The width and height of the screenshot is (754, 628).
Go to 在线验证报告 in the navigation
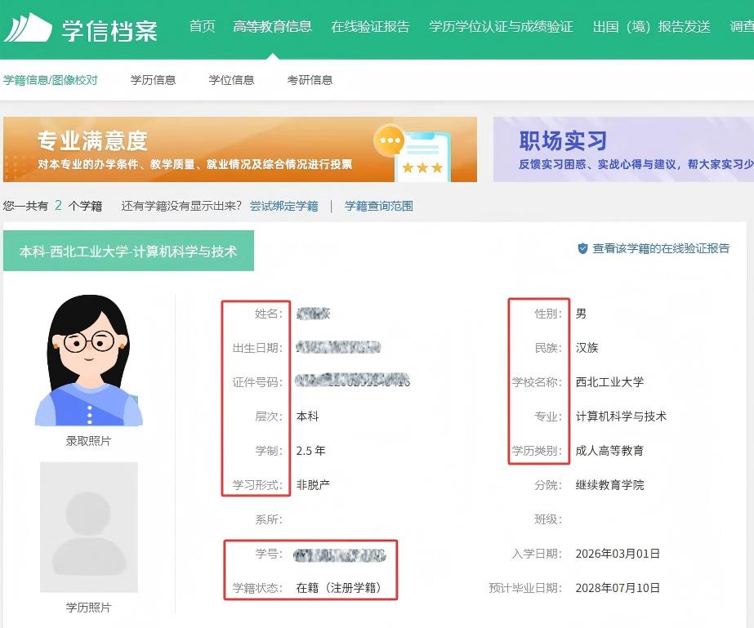coord(370,27)
